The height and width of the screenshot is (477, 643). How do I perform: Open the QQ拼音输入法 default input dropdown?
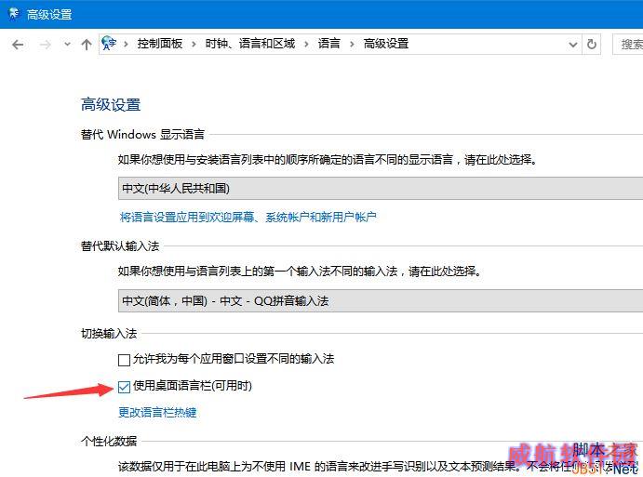(381, 300)
